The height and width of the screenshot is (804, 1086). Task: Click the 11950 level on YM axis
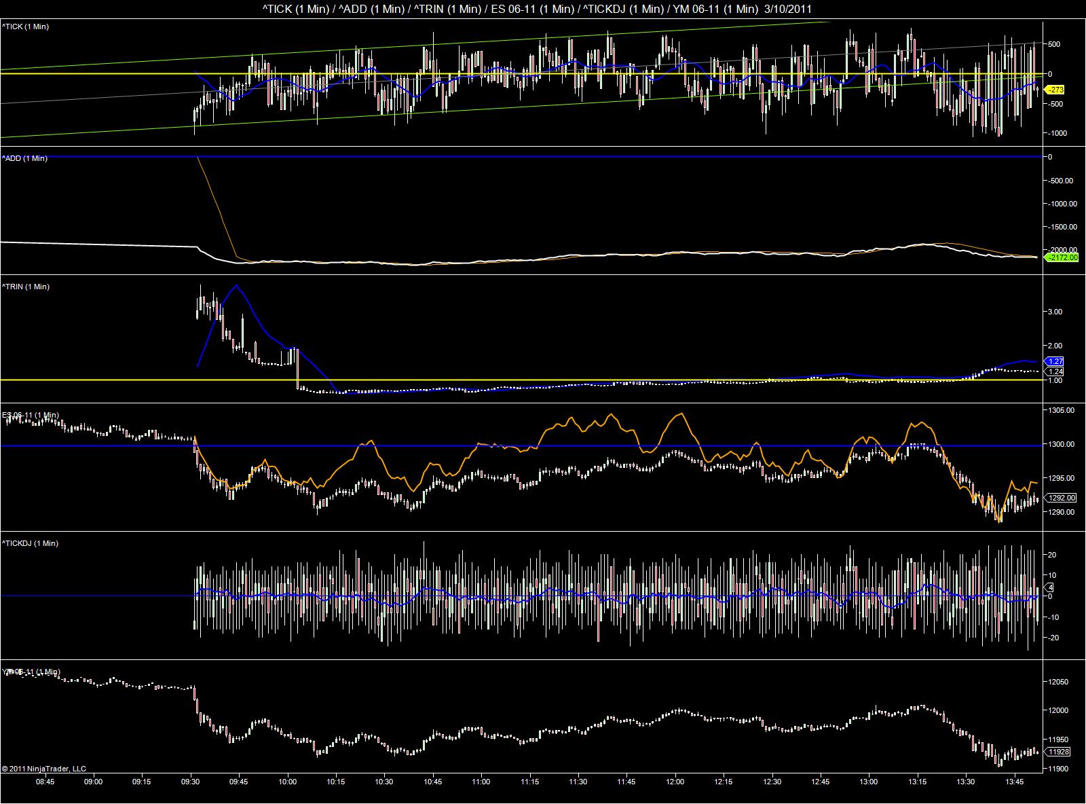click(1059, 740)
